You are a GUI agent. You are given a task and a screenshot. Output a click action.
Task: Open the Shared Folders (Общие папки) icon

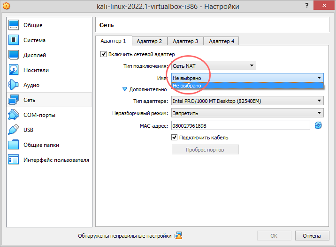[13, 145]
